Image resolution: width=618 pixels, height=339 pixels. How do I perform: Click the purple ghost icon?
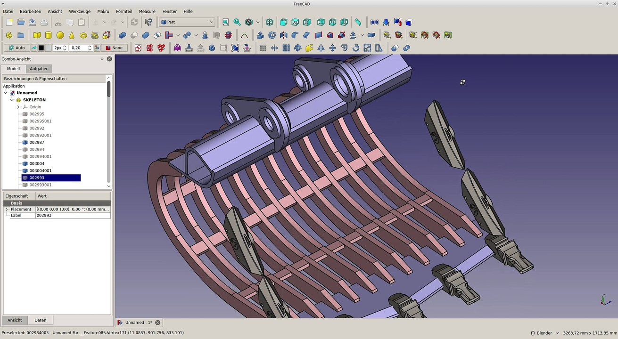tap(177, 48)
